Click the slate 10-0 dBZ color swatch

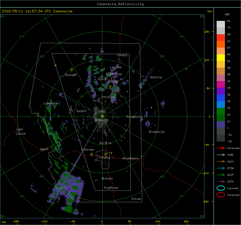click(x=221, y=125)
